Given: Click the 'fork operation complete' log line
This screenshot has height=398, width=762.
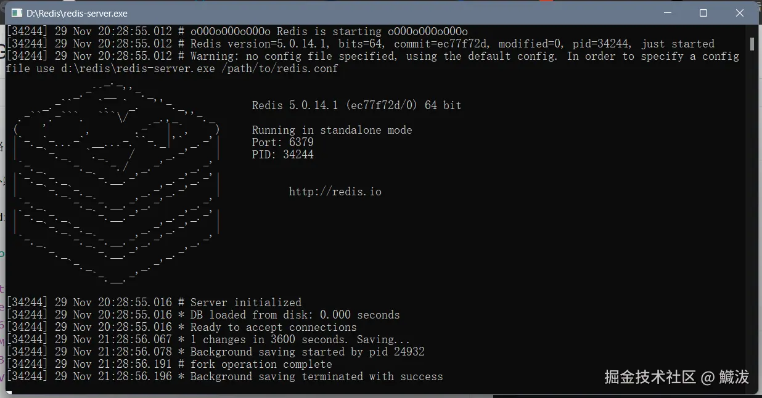Looking at the screenshot, I should [169, 364].
